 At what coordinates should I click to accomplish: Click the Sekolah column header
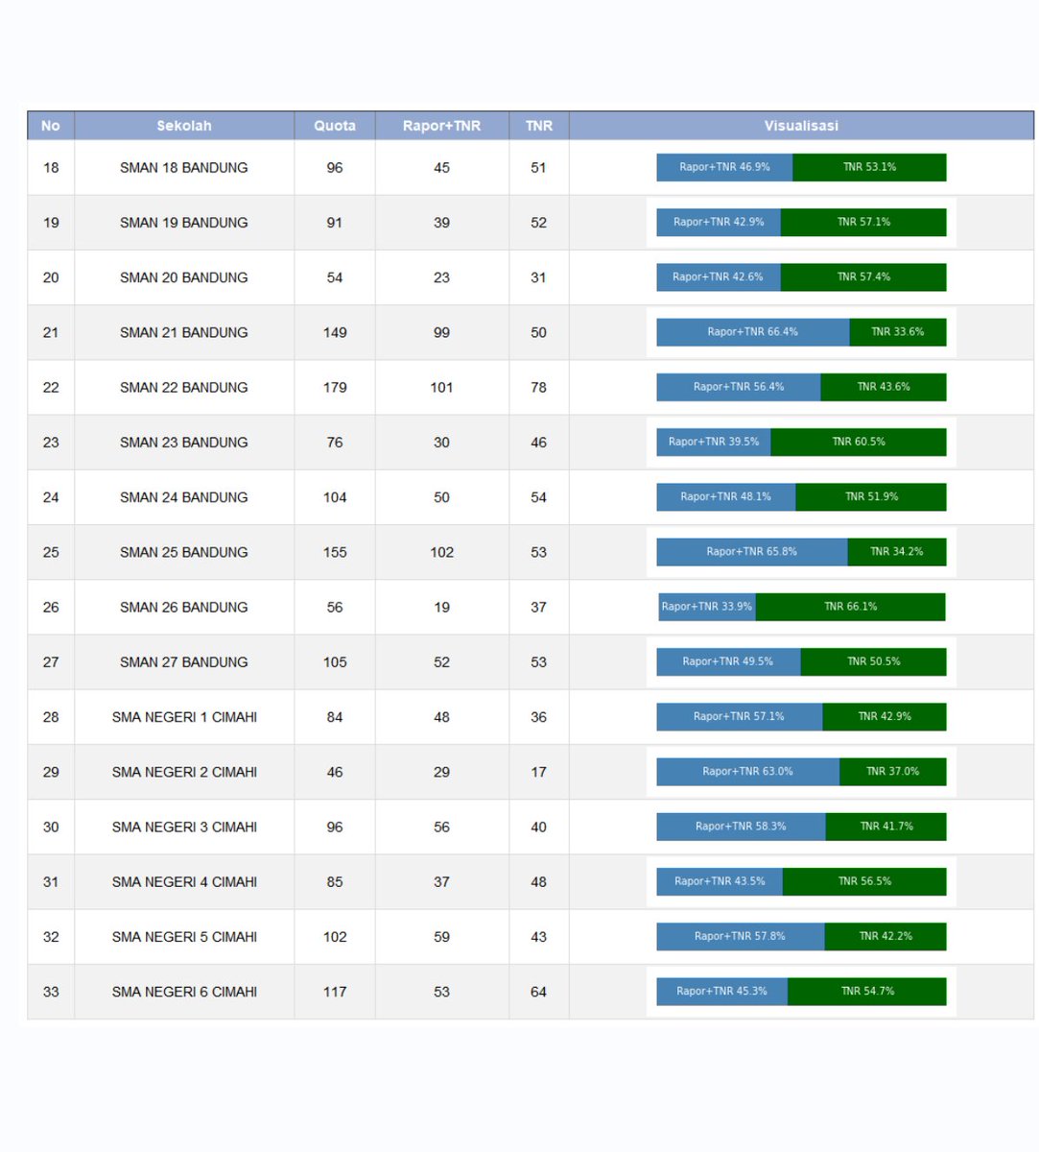tap(184, 126)
